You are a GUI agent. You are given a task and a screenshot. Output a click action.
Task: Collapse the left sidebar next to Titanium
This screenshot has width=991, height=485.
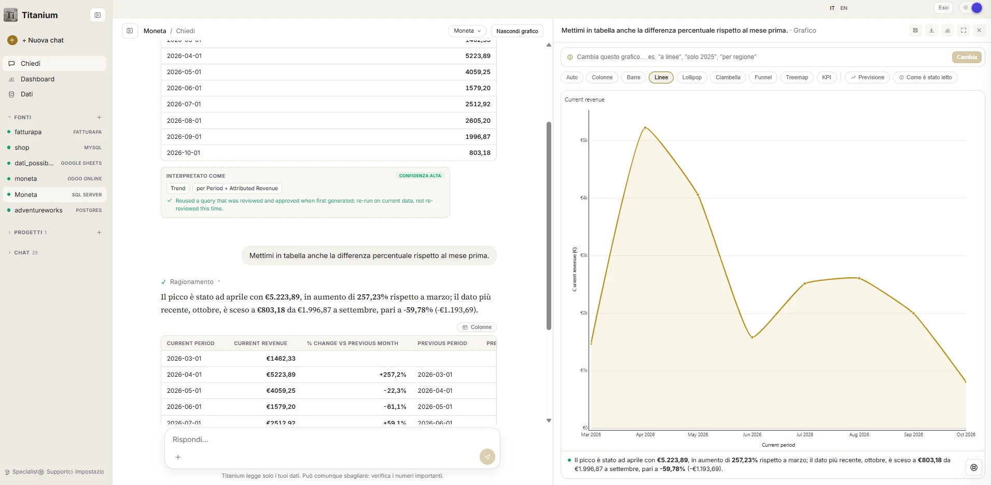click(97, 15)
